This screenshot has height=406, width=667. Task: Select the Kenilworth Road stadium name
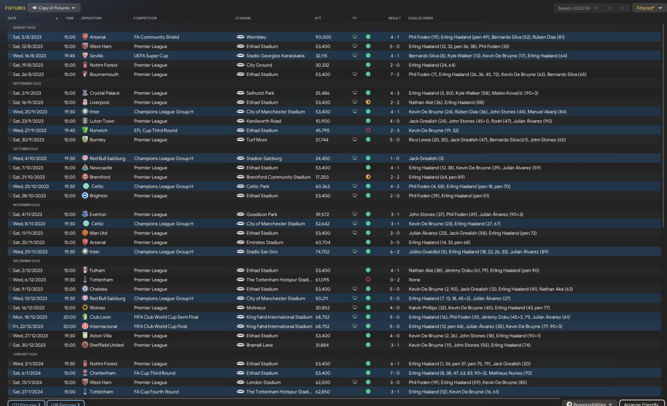point(264,121)
